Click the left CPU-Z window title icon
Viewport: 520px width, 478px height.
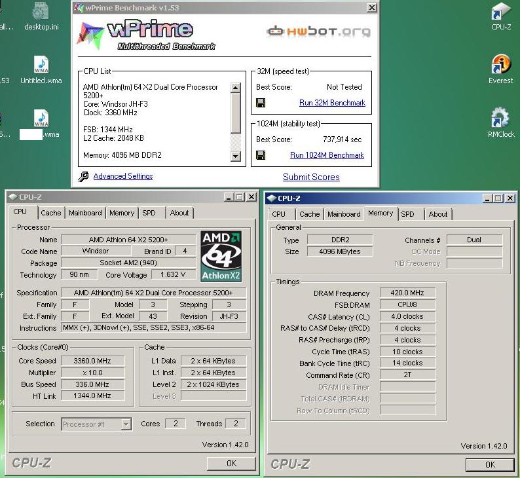(x=13, y=197)
